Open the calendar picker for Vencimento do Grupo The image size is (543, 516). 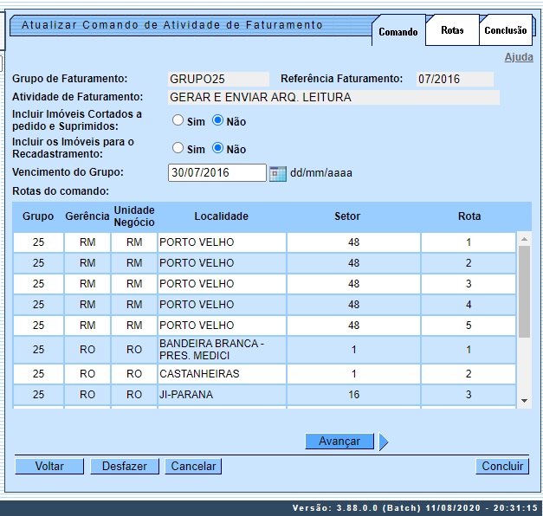pos(277,173)
